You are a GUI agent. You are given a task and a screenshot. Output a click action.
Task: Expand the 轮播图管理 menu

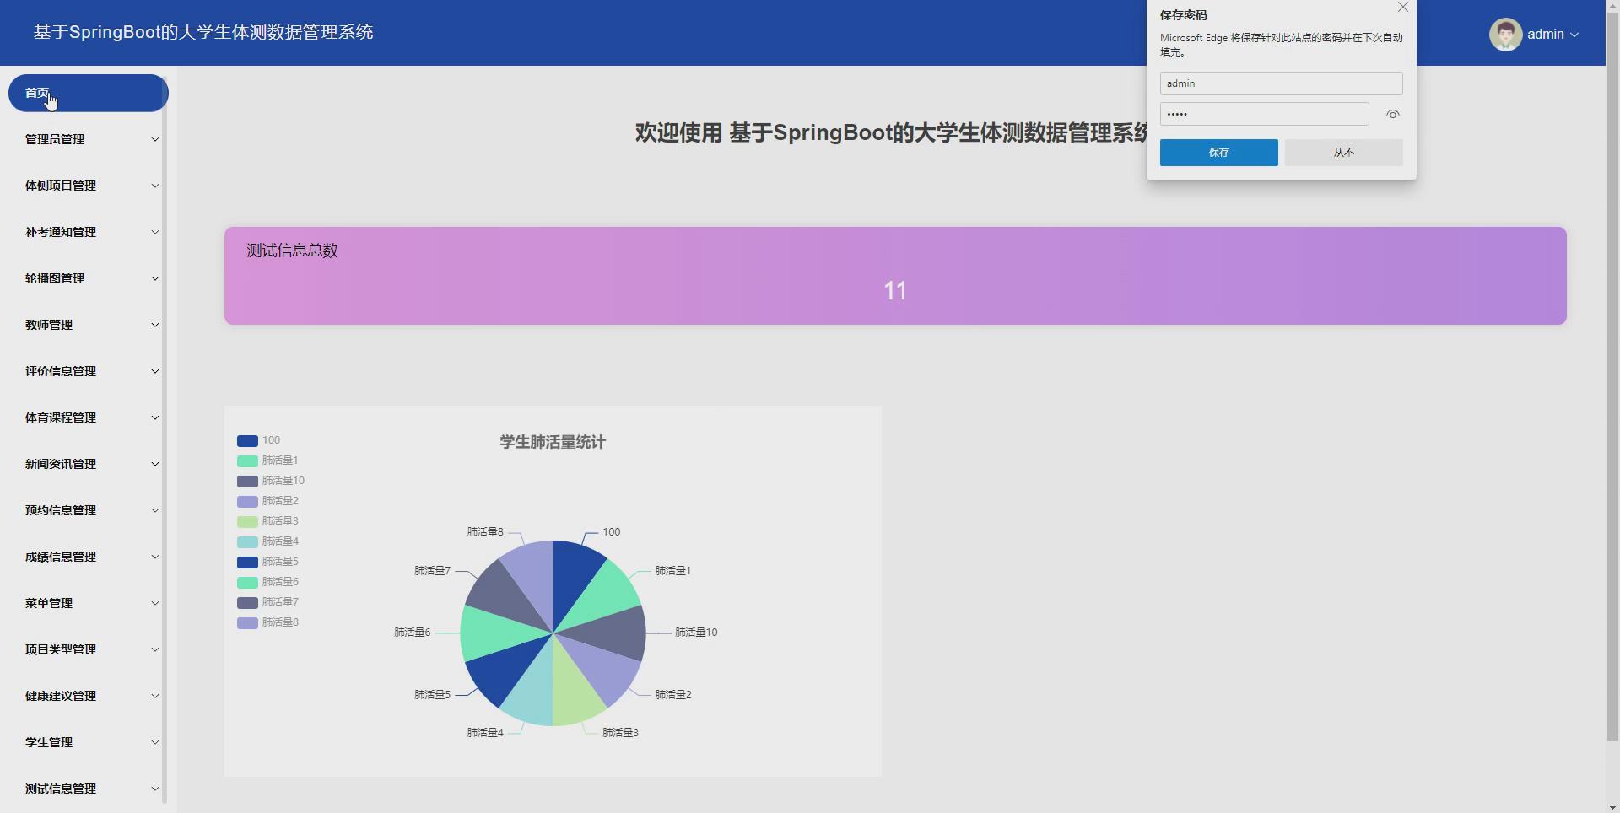click(x=89, y=278)
